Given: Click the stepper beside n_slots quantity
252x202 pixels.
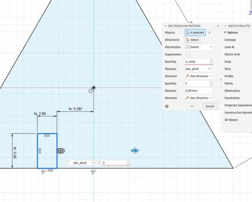Looking at the screenshot, I should 211,61.
